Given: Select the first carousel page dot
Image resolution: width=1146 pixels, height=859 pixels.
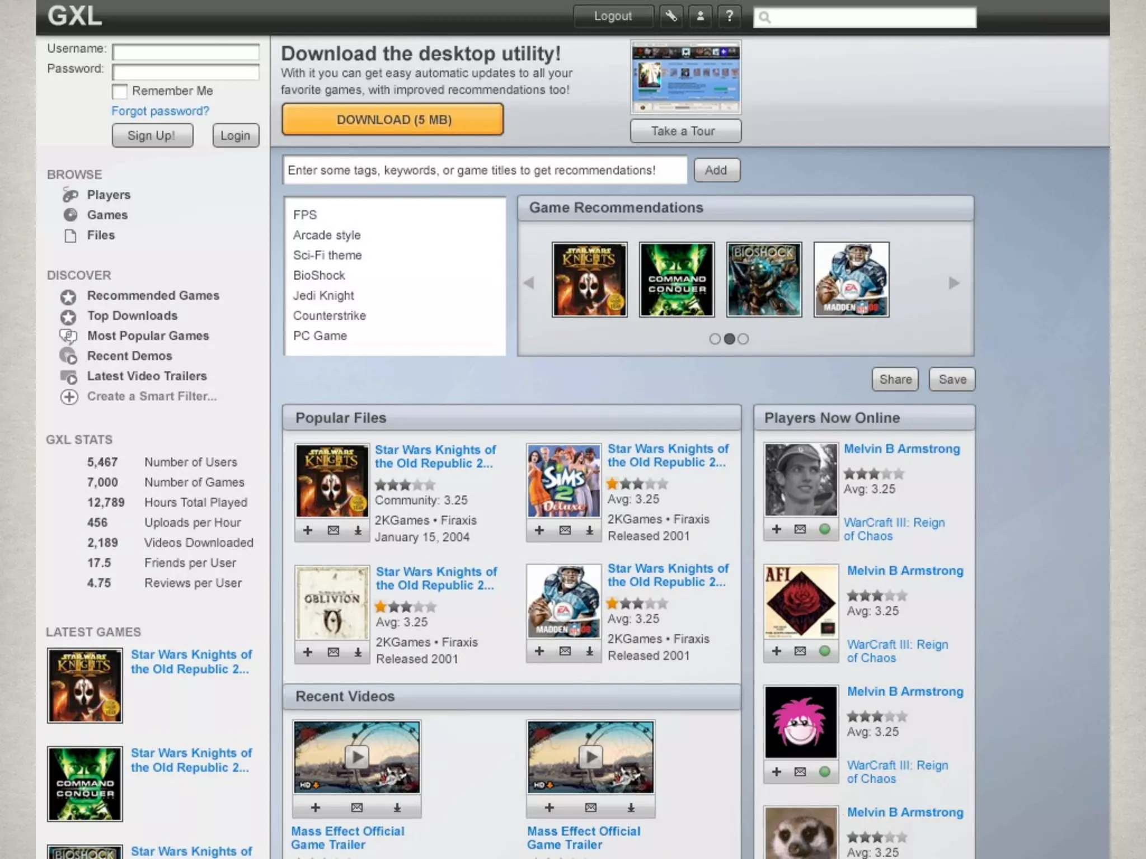Looking at the screenshot, I should (715, 339).
